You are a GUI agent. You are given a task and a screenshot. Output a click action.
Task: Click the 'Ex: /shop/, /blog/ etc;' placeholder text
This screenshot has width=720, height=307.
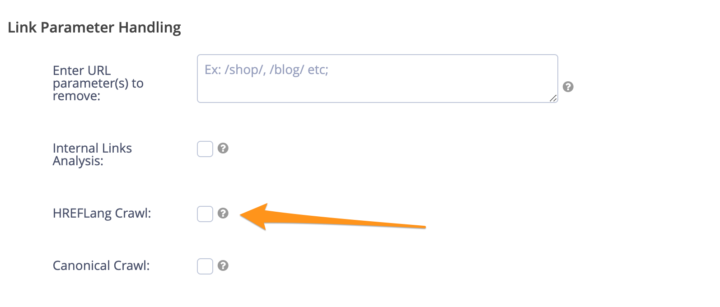point(266,70)
